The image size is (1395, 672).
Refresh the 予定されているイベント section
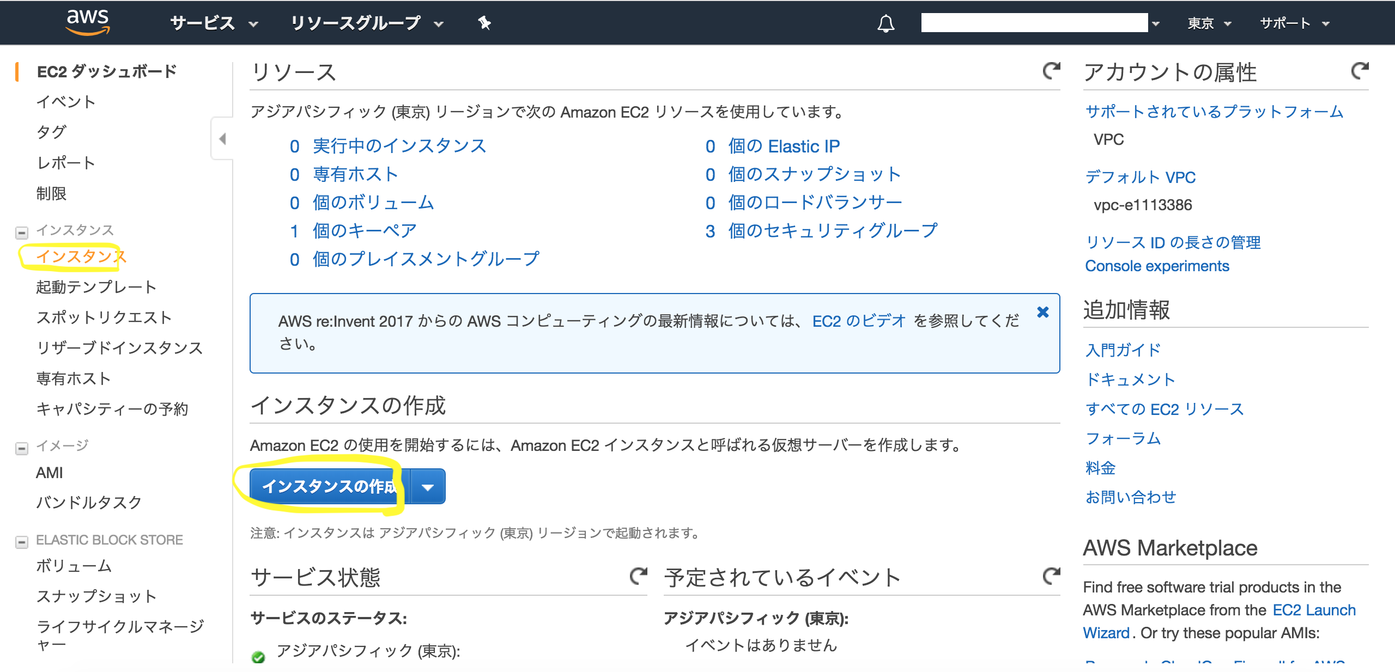pos(1051,576)
